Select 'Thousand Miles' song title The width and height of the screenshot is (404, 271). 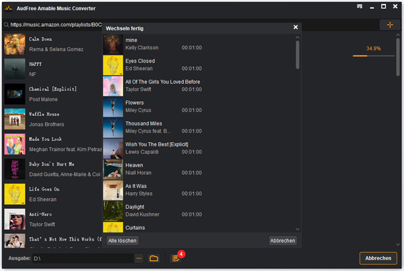tap(144, 123)
